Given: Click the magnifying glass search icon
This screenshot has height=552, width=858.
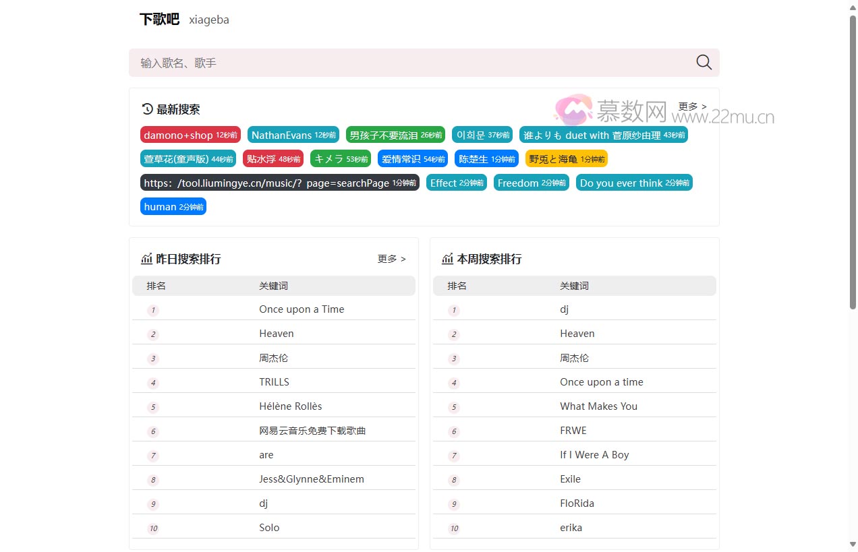Looking at the screenshot, I should [x=704, y=63].
